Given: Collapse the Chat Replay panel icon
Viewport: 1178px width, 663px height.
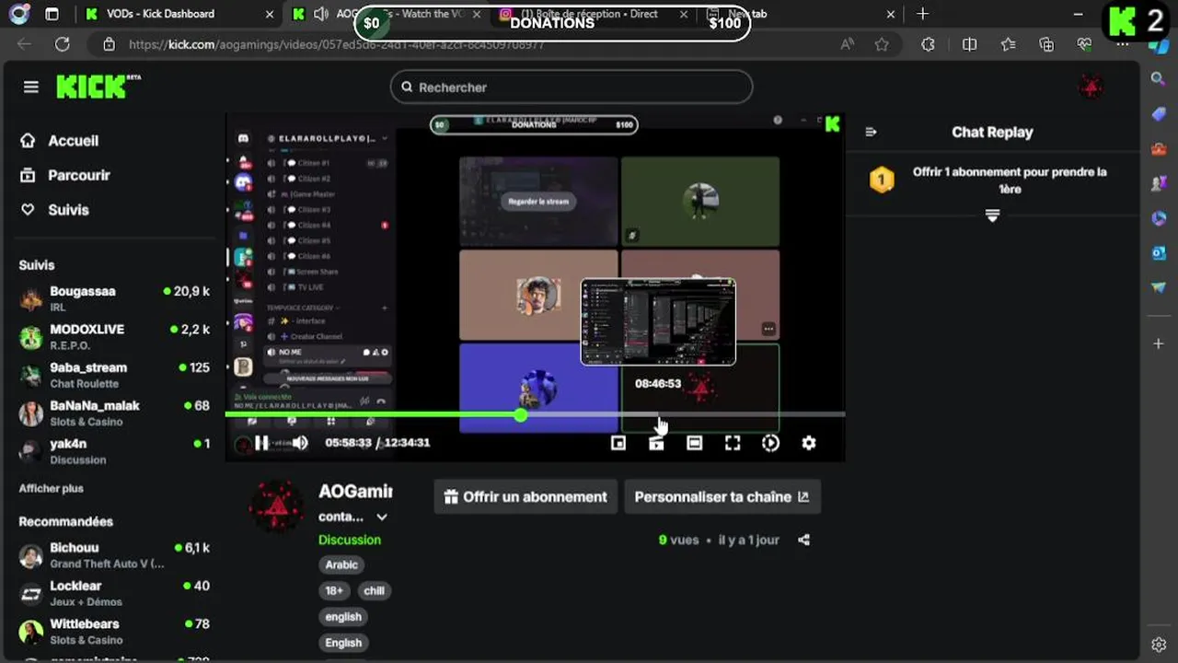Looking at the screenshot, I should 872,132.
